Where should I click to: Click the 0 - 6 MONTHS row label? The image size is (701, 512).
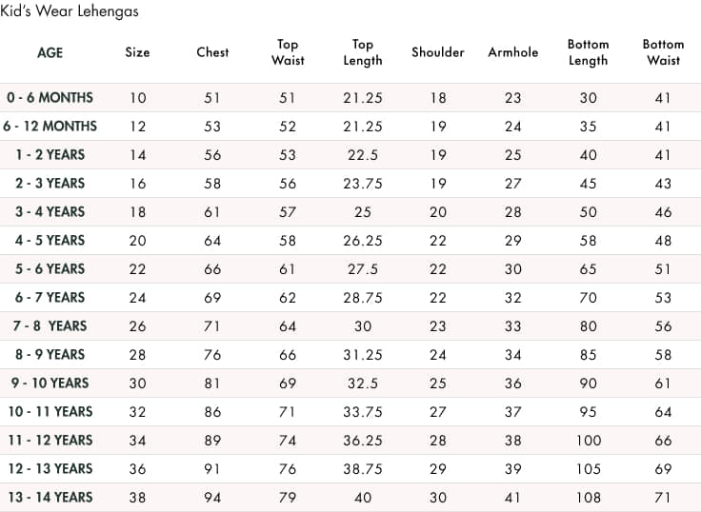[x=50, y=97]
